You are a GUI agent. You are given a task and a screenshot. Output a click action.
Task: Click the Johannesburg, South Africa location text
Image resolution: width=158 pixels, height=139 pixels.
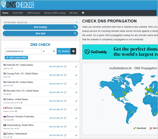[x=20, y=125]
